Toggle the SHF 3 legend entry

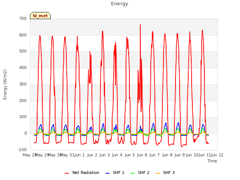pyautogui.click(x=165, y=172)
